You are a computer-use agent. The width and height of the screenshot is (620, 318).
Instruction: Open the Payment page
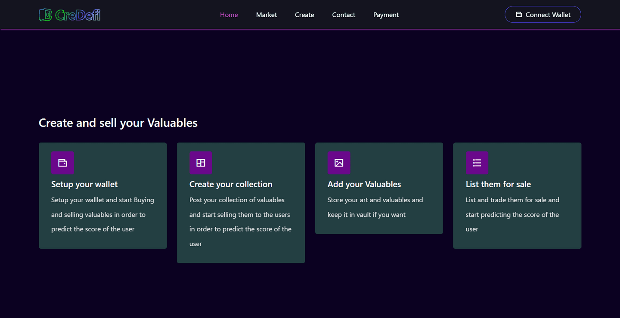point(386,15)
